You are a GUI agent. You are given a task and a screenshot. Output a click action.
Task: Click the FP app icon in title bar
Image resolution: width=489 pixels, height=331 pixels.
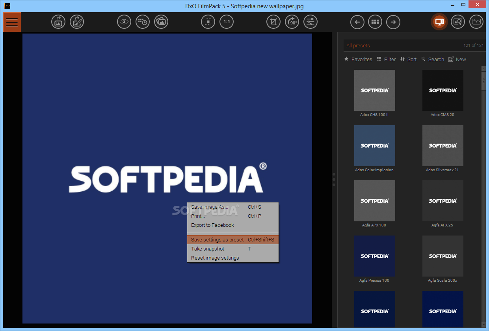pyautogui.click(x=7, y=6)
